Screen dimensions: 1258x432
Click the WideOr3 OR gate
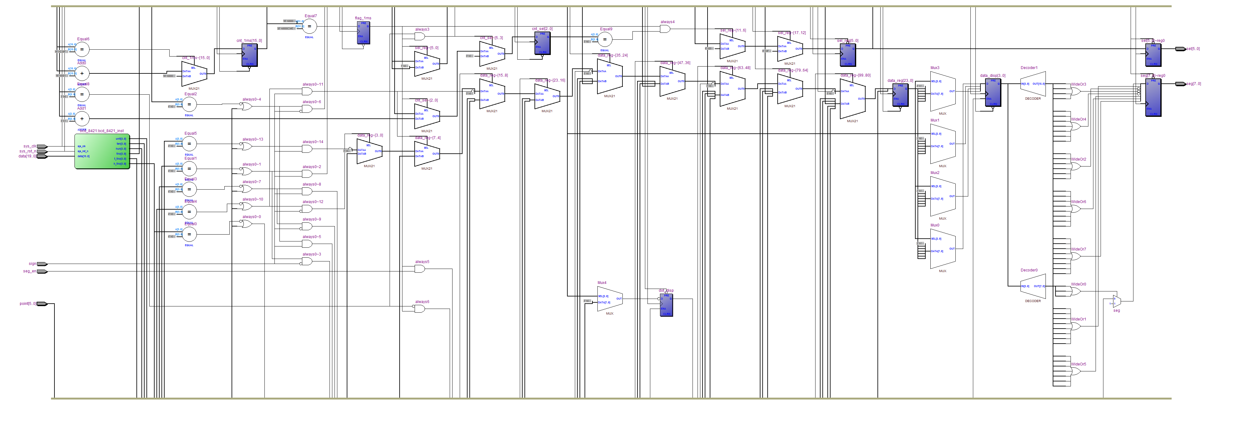(1076, 91)
